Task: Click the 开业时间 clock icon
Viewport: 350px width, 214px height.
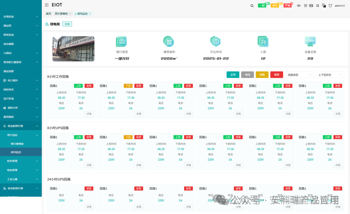Action: point(216,41)
